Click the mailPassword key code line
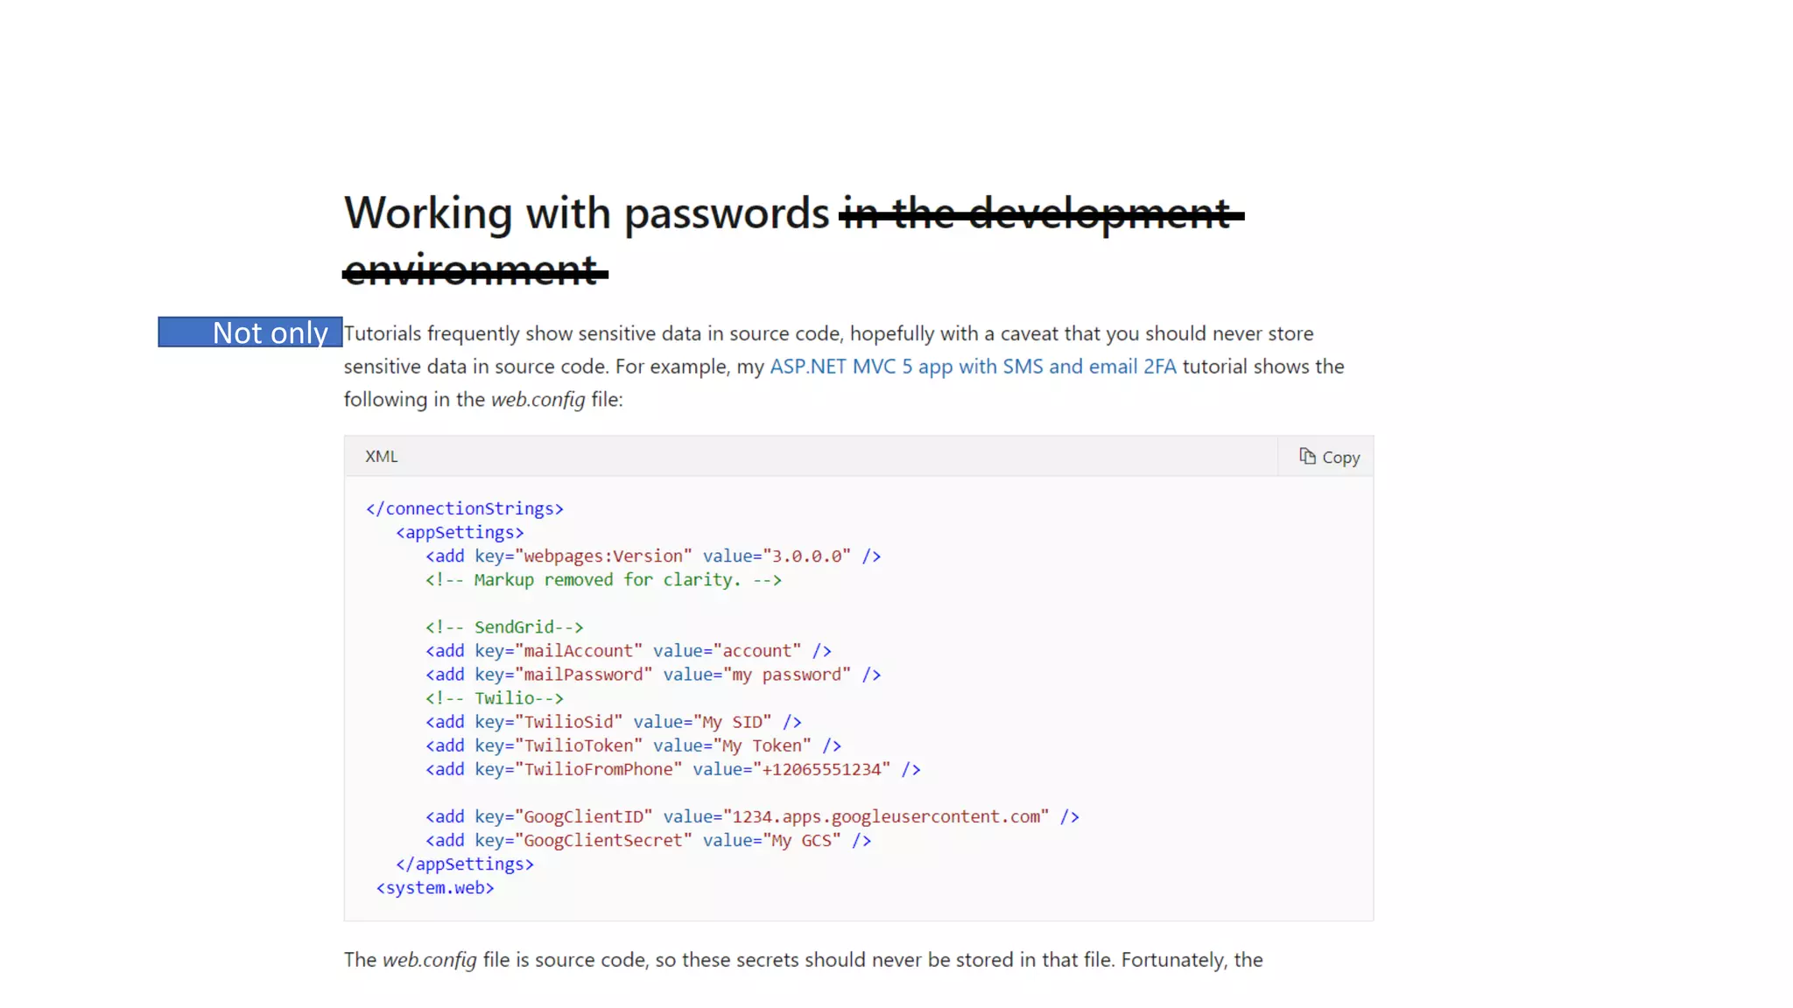 (x=652, y=675)
